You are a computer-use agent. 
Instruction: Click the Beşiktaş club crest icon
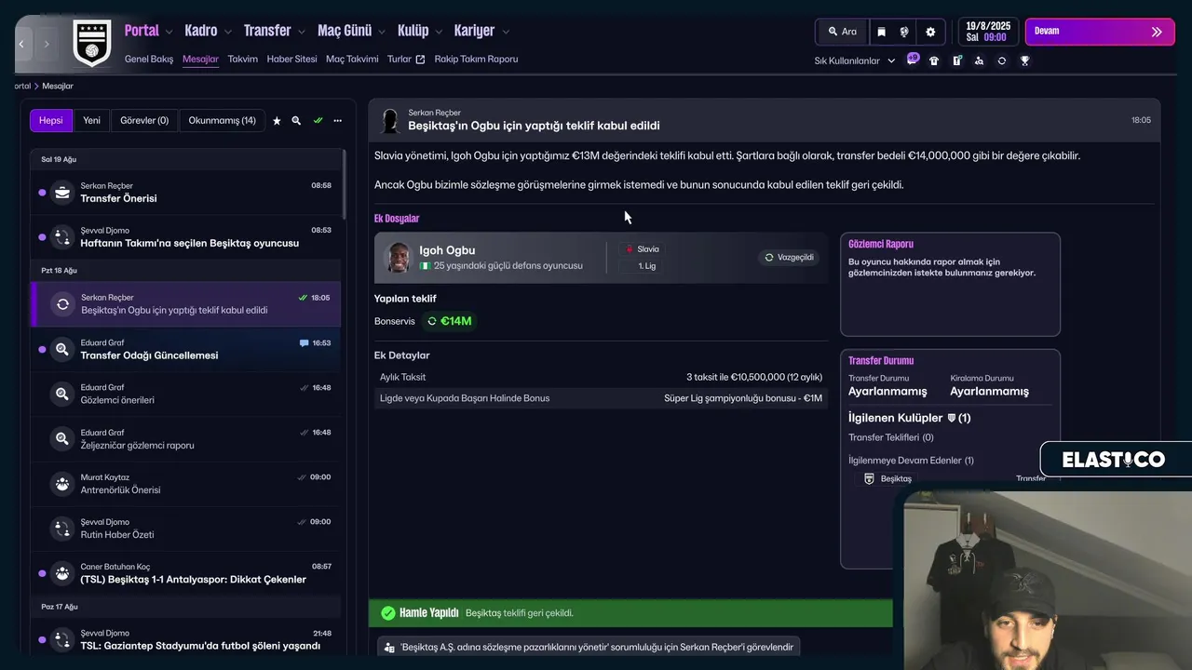pos(91,43)
